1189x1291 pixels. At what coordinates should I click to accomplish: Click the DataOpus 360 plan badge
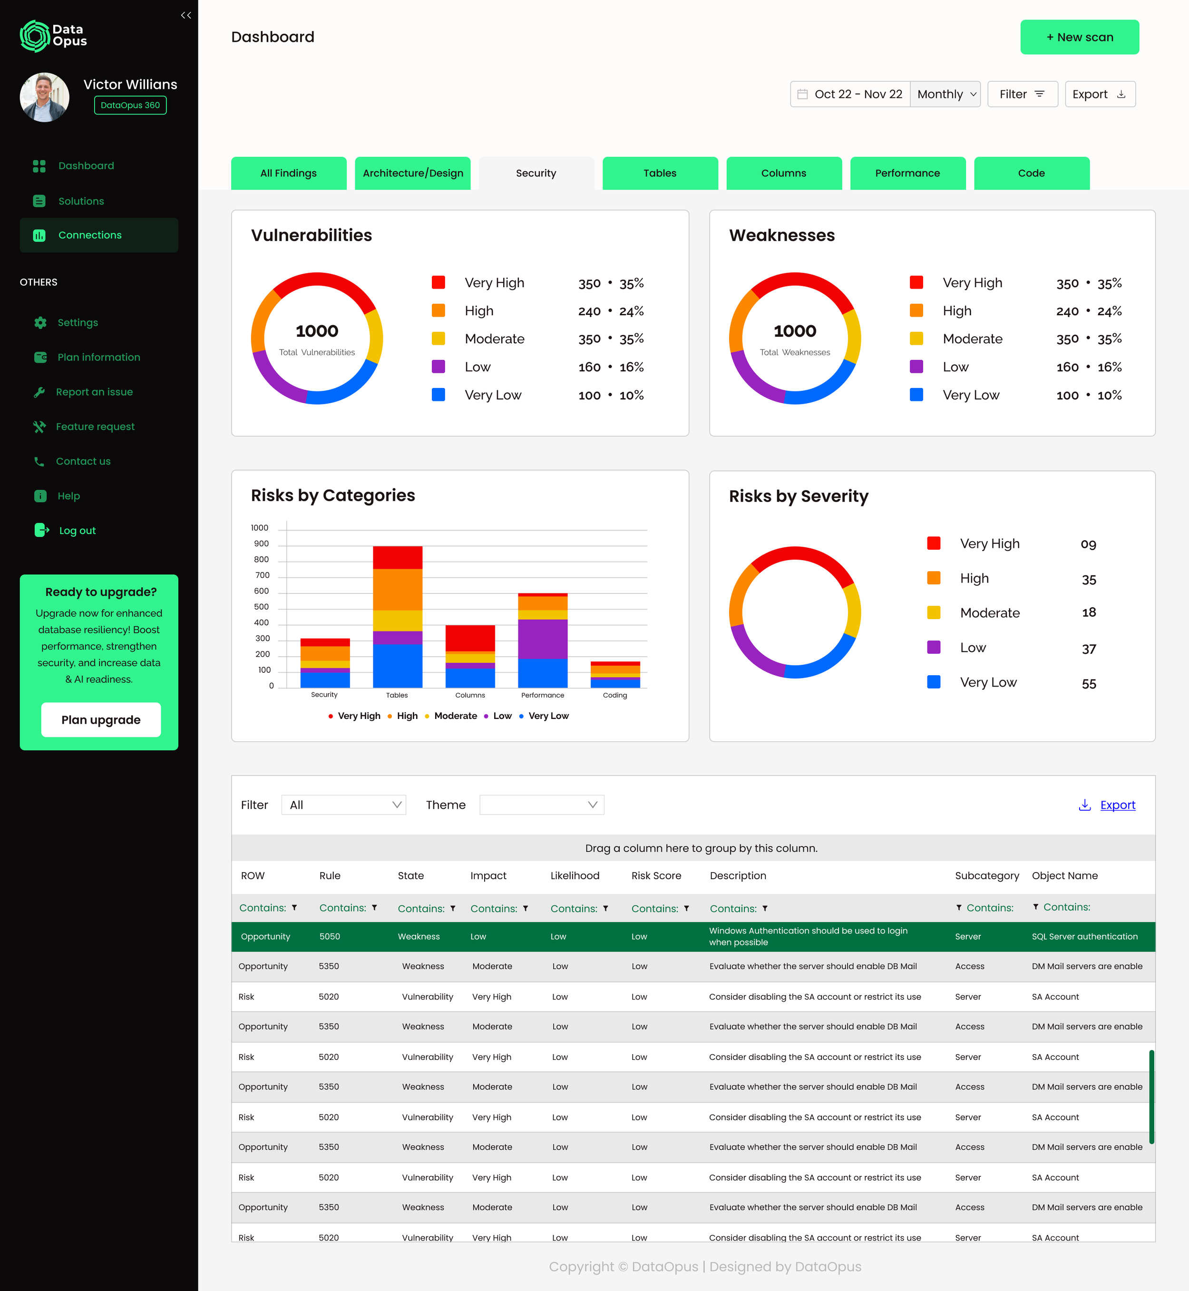click(x=130, y=106)
